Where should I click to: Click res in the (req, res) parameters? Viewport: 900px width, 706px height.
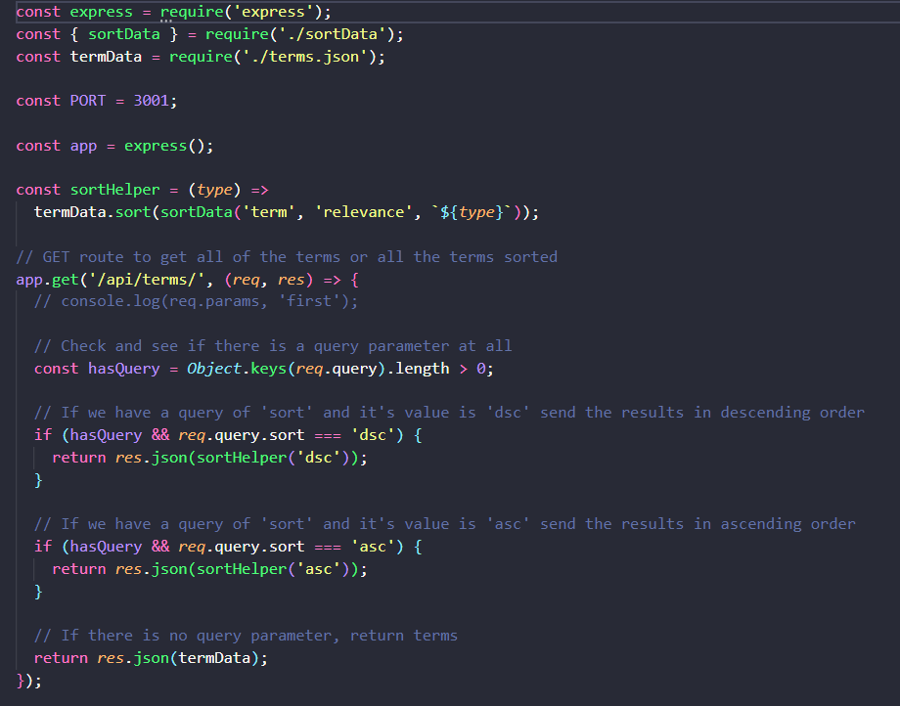291,280
